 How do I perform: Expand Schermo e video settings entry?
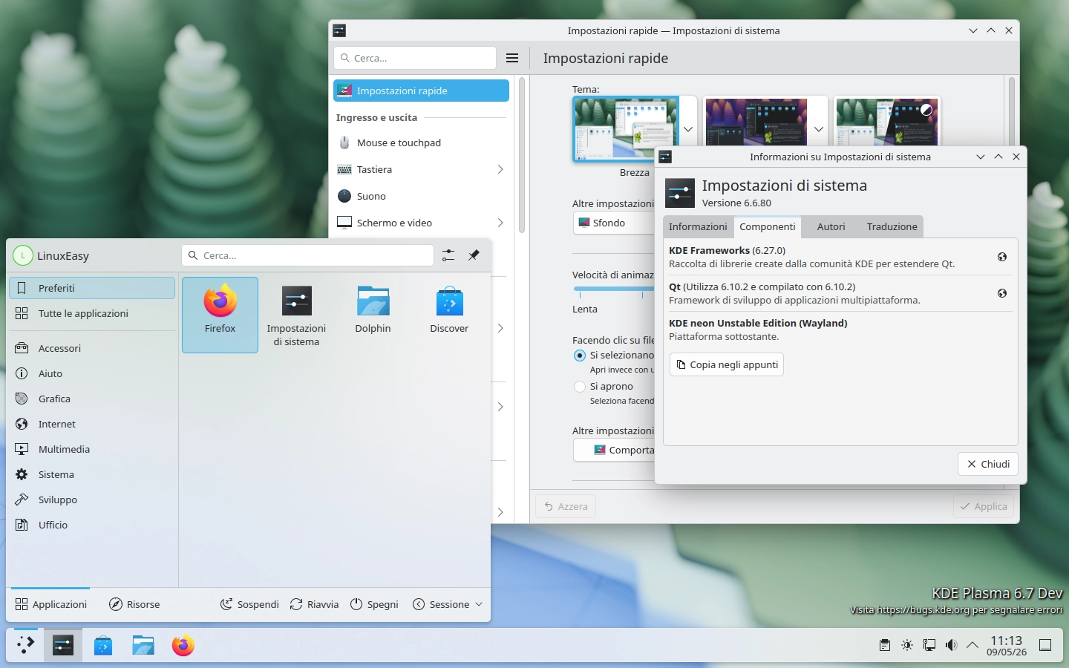click(421, 223)
